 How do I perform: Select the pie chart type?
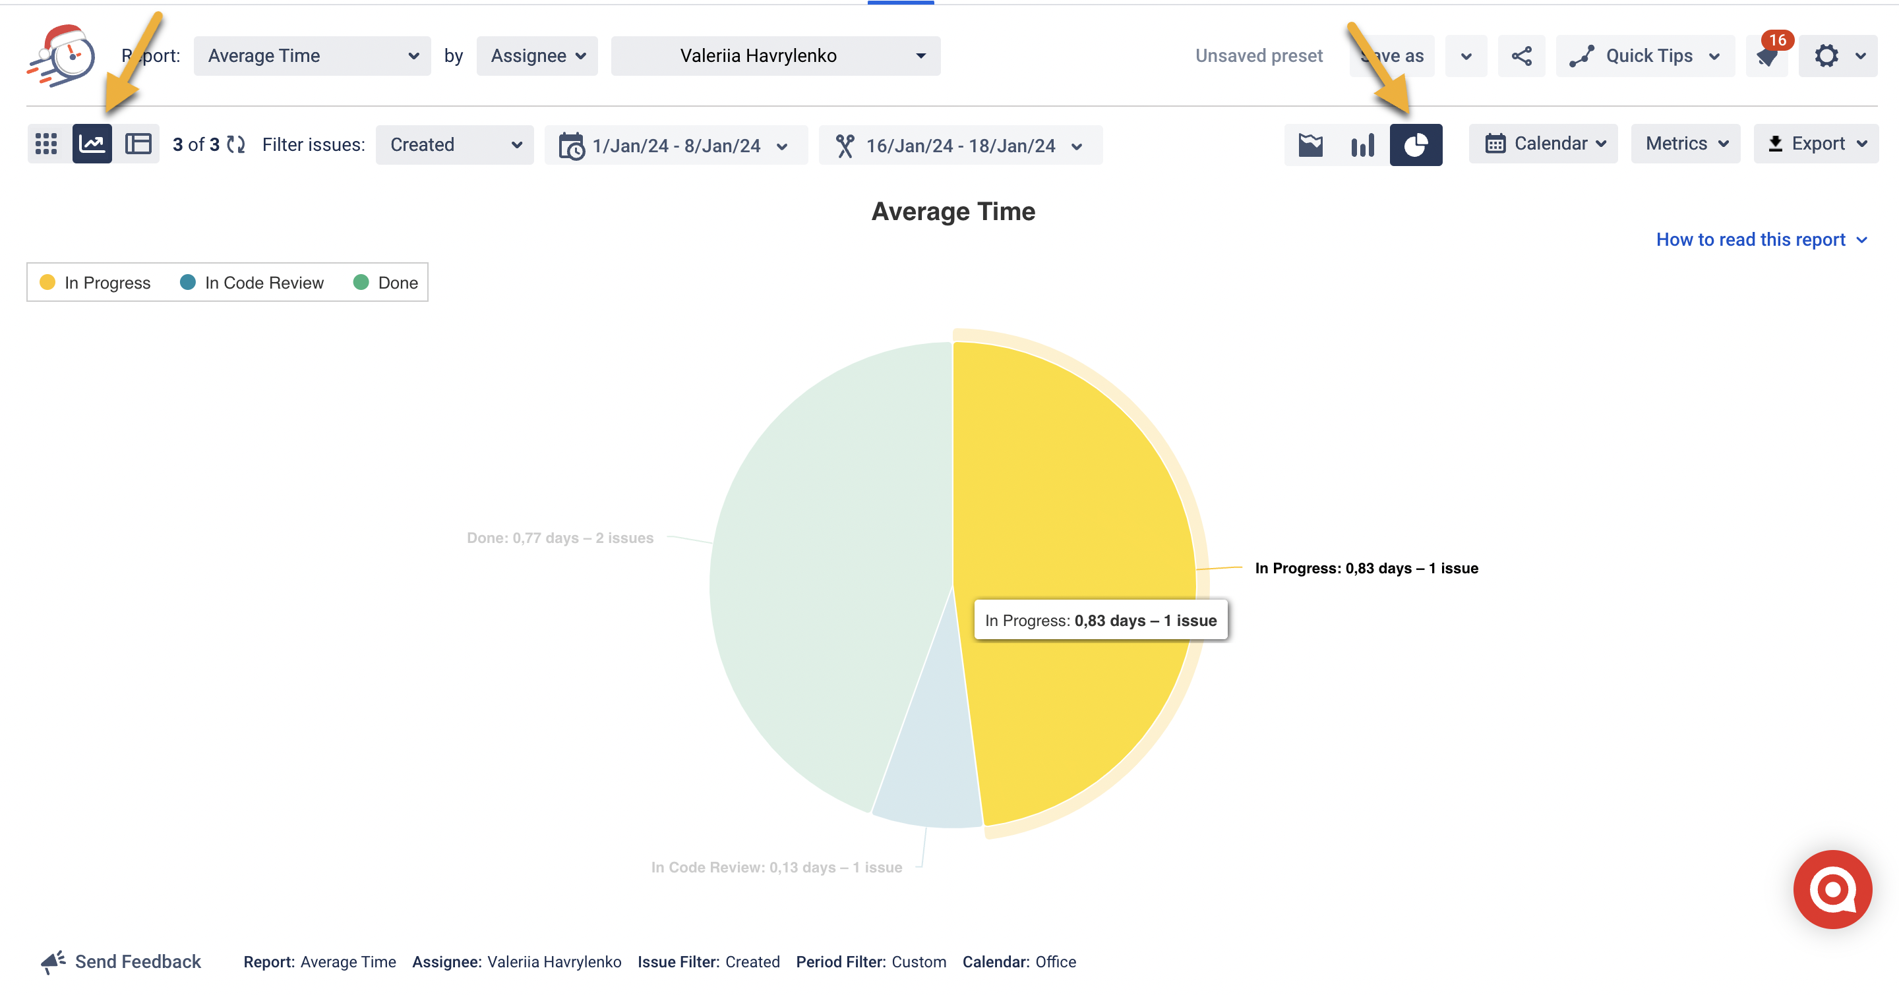click(x=1416, y=144)
